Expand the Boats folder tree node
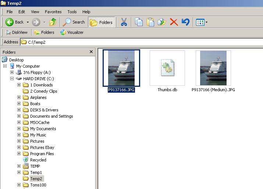The height and width of the screenshot is (189, 263). pyautogui.click(x=19, y=104)
